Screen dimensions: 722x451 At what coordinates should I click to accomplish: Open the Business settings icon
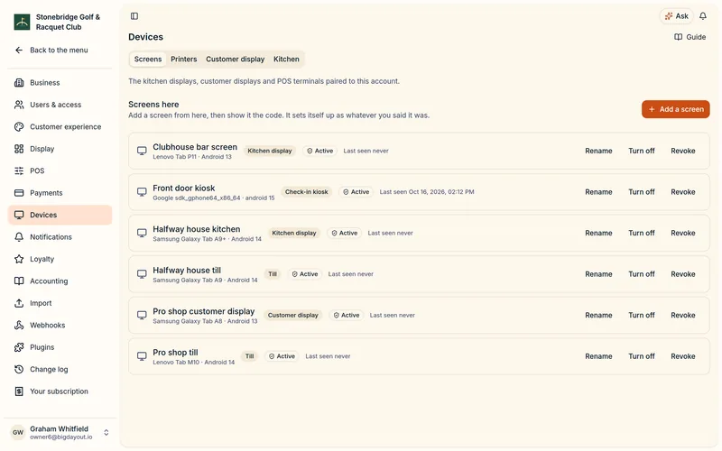(19, 83)
